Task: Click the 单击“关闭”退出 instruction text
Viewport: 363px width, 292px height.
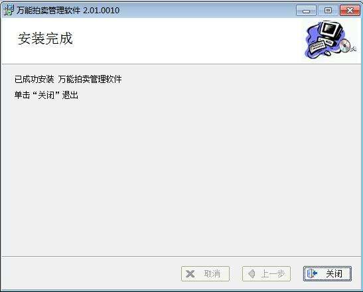Action: tap(46, 95)
